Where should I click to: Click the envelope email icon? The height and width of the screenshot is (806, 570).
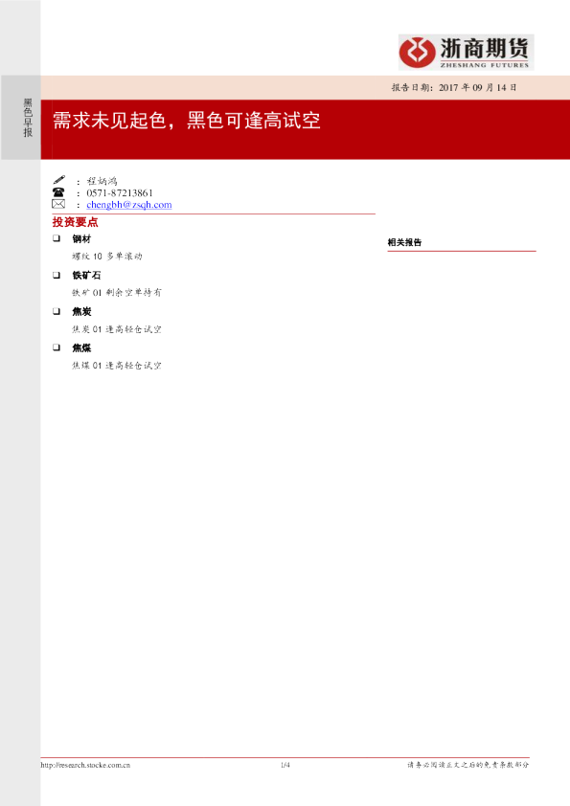coord(58,204)
